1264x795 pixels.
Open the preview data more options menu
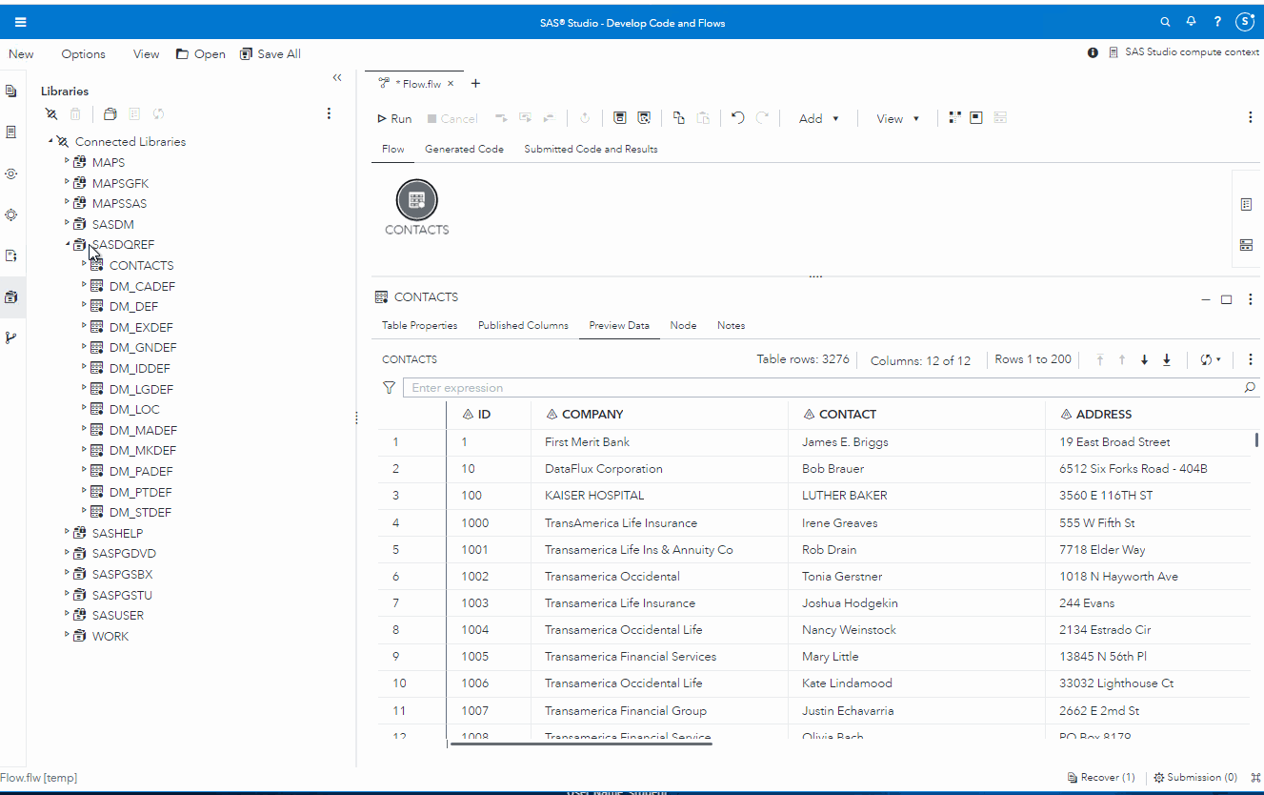1250,360
